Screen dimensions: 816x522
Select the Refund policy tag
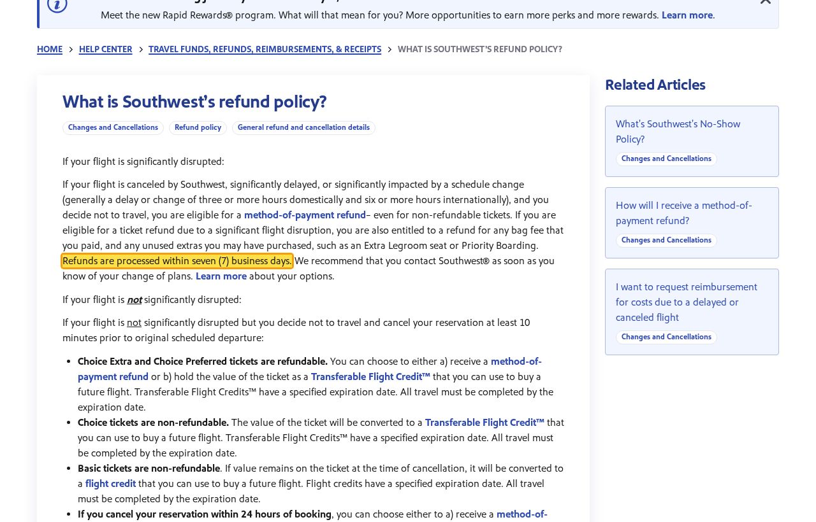[198, 128]
